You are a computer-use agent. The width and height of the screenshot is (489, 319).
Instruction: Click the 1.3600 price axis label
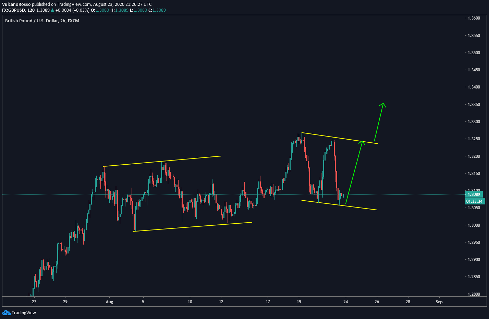pos(474,18)
